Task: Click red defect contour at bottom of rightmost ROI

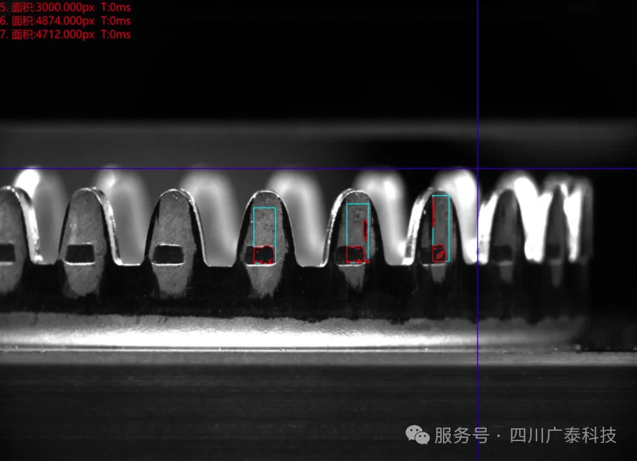Action: 440,253
